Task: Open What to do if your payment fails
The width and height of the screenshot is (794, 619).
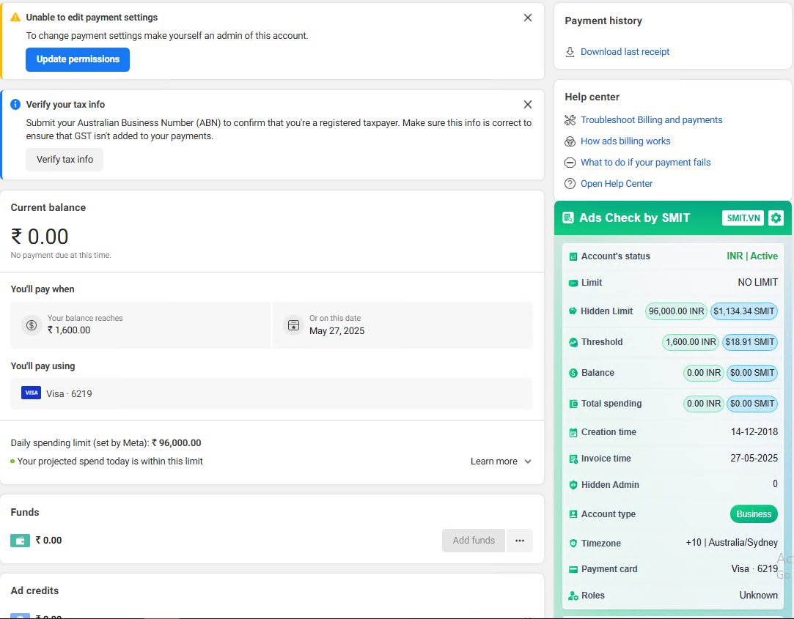Action: click(645, 163)
